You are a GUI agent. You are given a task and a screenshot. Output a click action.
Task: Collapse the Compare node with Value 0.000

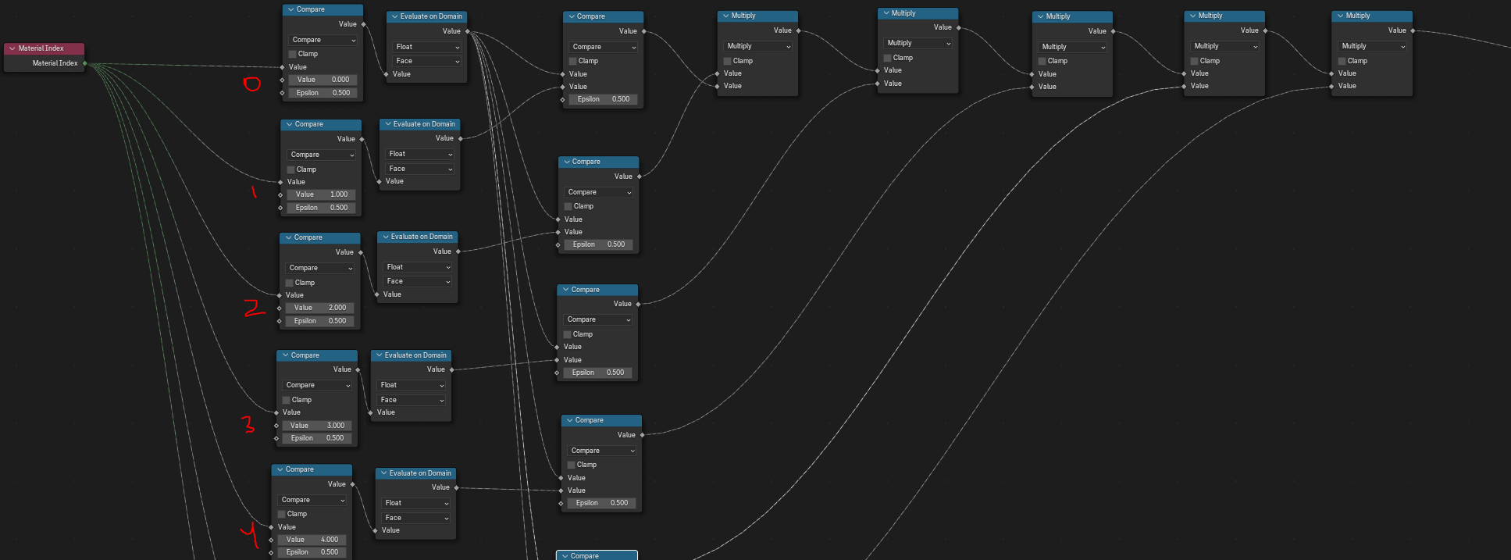click(290, 9)
